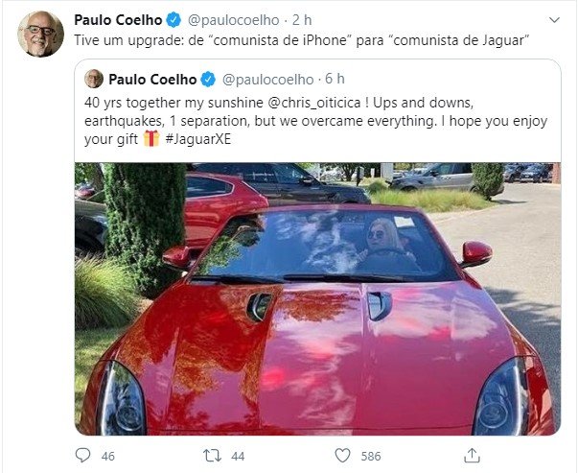This screenshot has height=473, width=578.
Task: Open the red Jaguar photo
Action: [317, 298]
